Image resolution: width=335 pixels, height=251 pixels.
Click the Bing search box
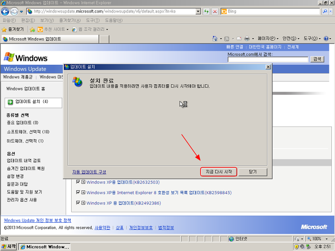(x=270, y=12)
